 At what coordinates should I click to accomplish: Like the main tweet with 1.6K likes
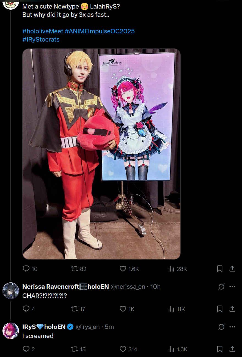pyautogui.click(x=129, y=269)
